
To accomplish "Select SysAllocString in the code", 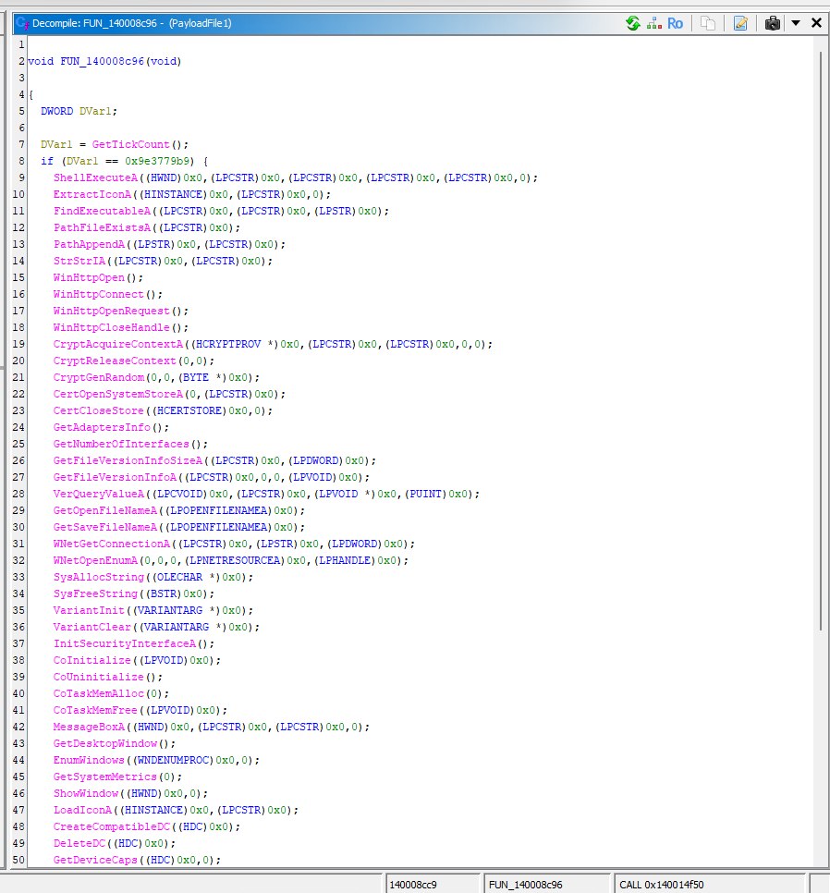I will point(99,577).
